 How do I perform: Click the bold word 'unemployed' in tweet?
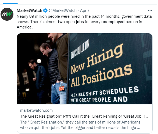click(113, 22)
